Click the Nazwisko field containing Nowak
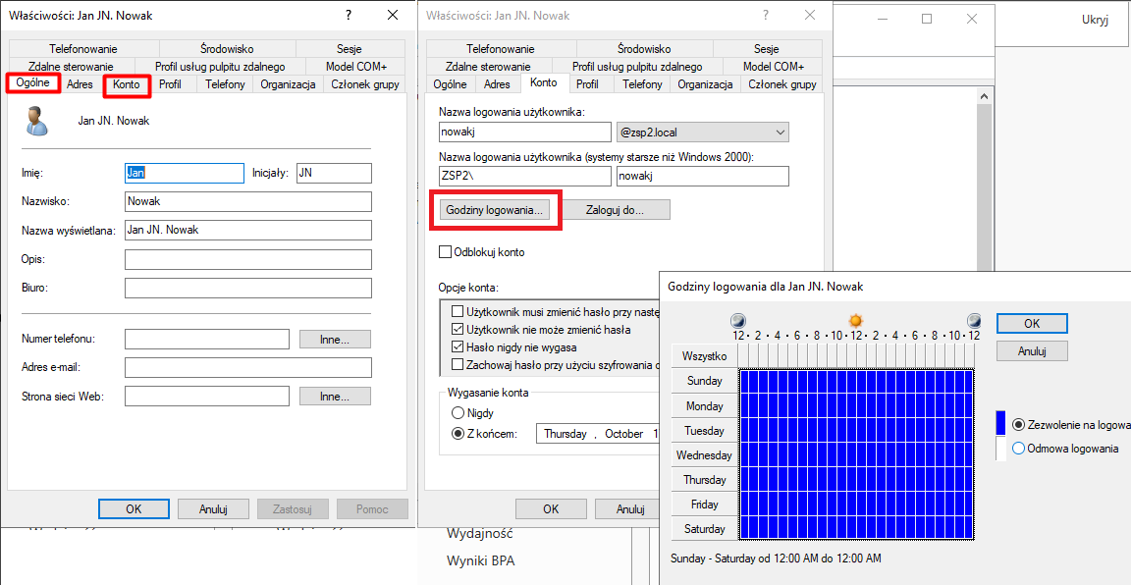The image size is (1131, 585). 247,201
